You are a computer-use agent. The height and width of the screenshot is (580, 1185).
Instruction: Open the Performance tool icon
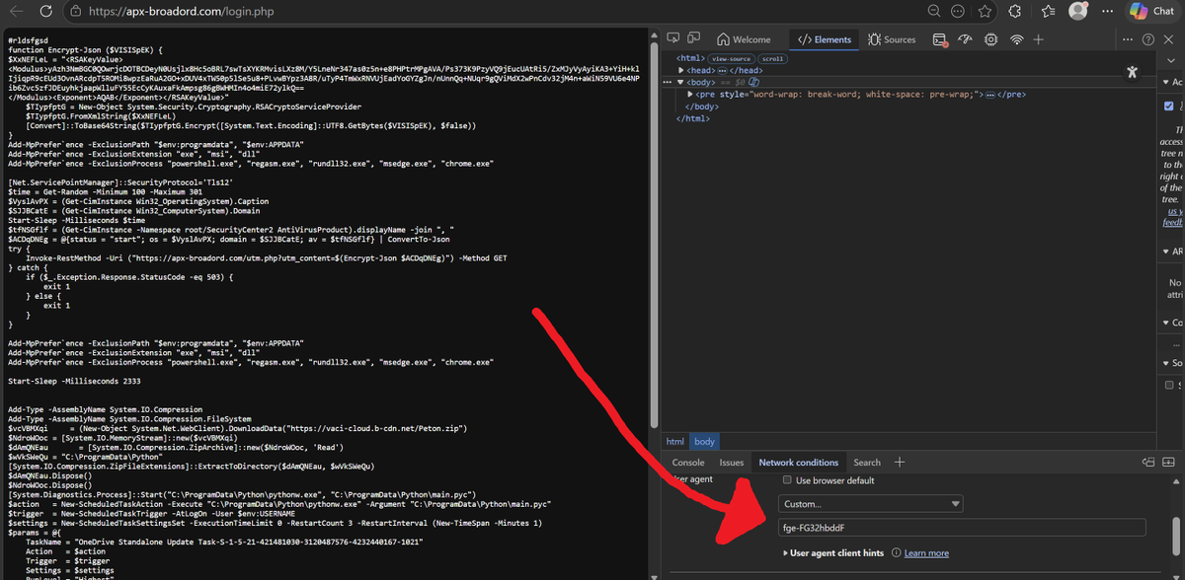pos(967,39)
